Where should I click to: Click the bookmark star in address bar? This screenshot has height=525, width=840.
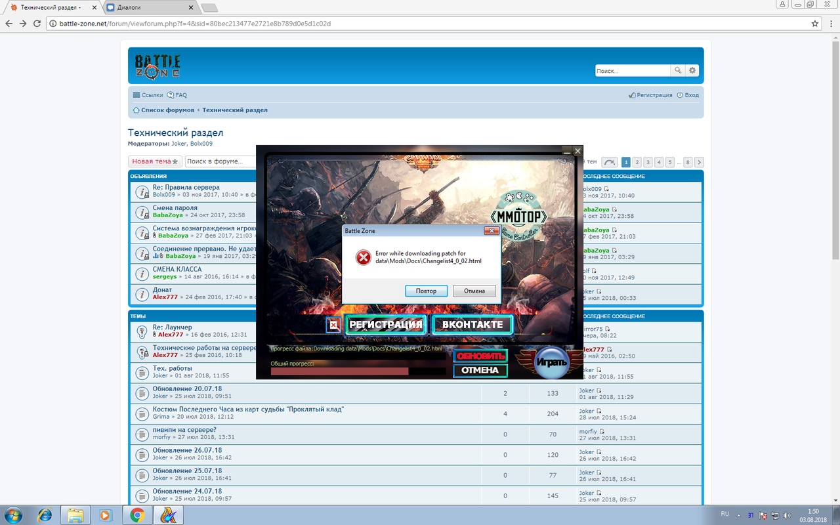tap(815, 24)
